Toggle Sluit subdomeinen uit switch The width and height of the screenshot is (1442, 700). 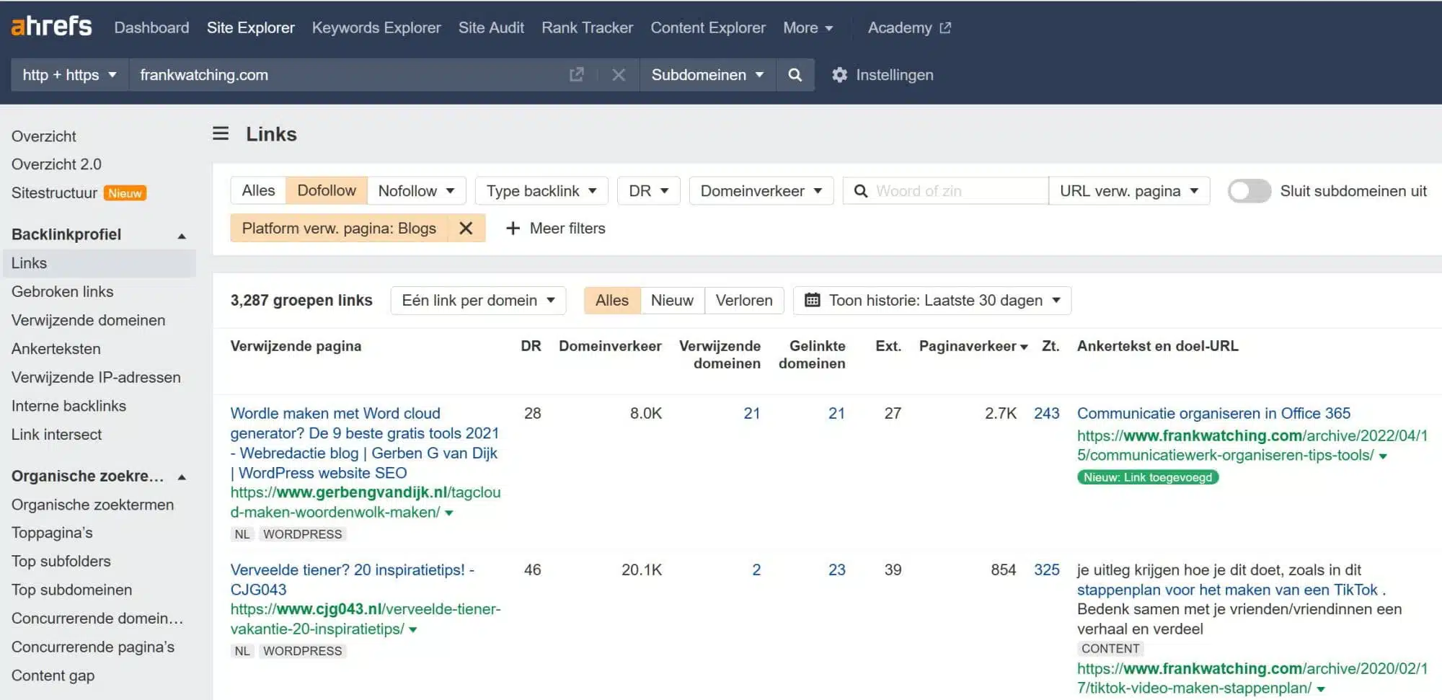click(x=1249, y=191)
